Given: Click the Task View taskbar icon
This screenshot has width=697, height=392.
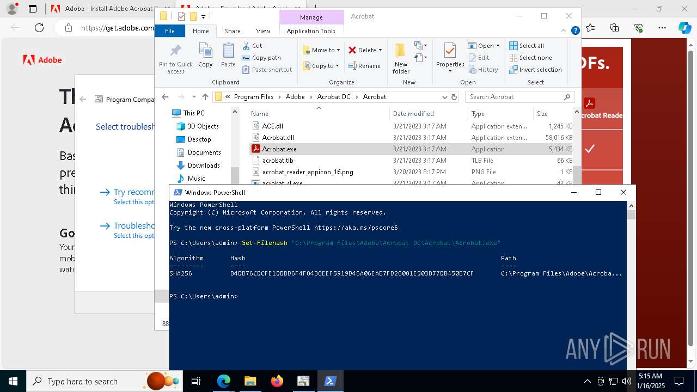Looking at the screenshot, I should coord(196,381).
